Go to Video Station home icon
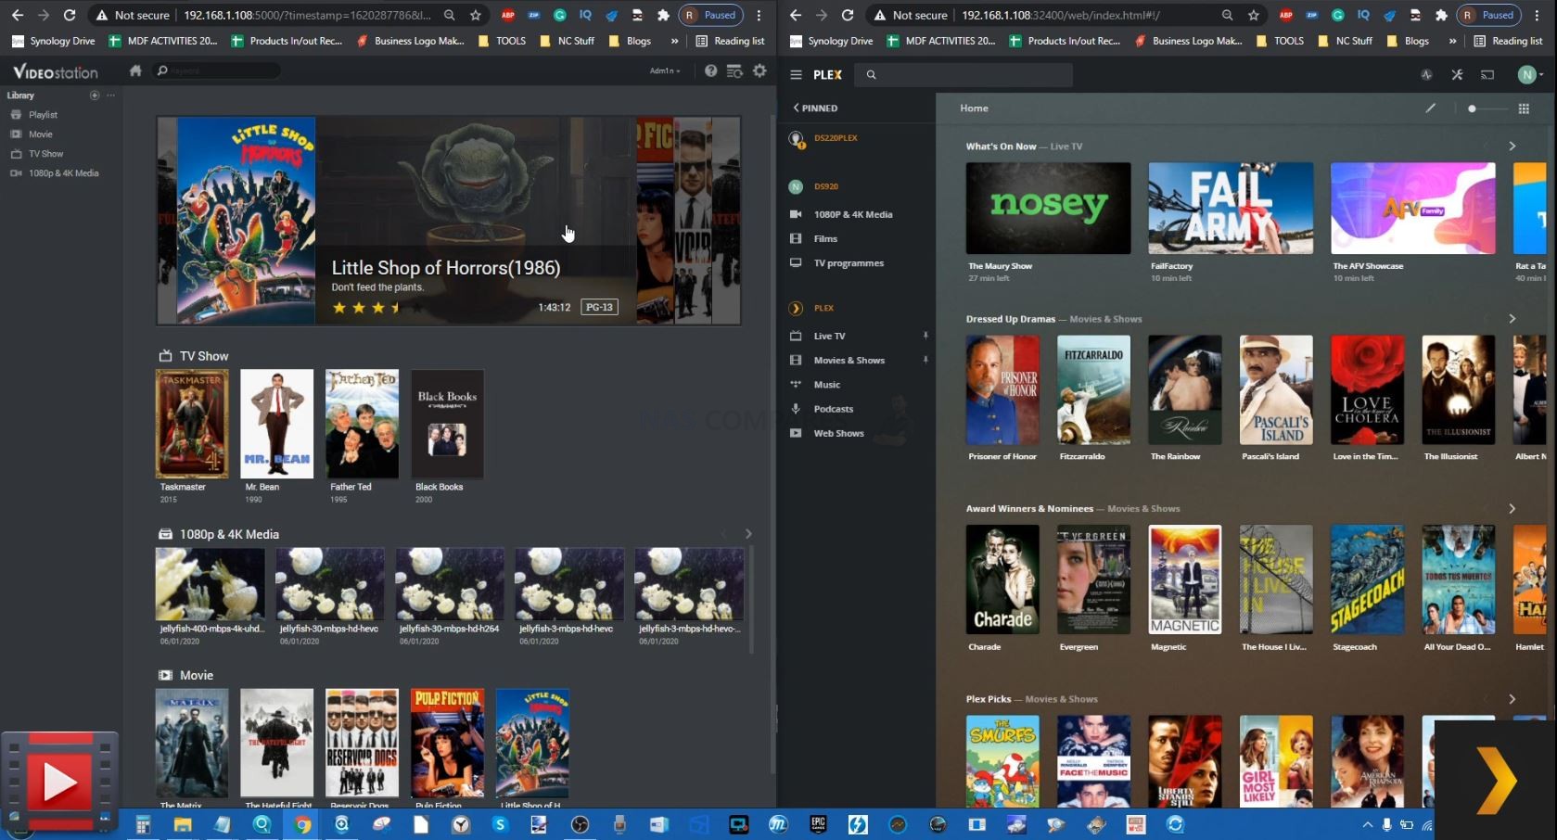The image size is (1557, 840). (x=135, y=70)
